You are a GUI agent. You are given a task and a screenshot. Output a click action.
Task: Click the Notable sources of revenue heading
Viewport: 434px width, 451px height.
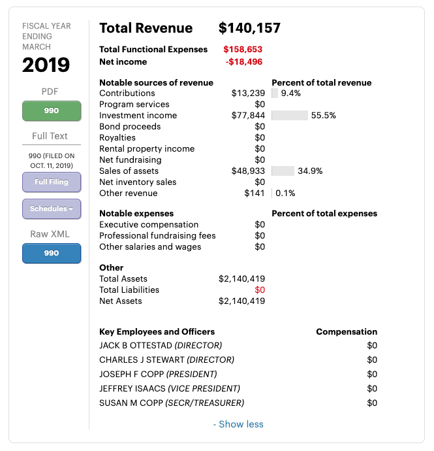point(156,83)
